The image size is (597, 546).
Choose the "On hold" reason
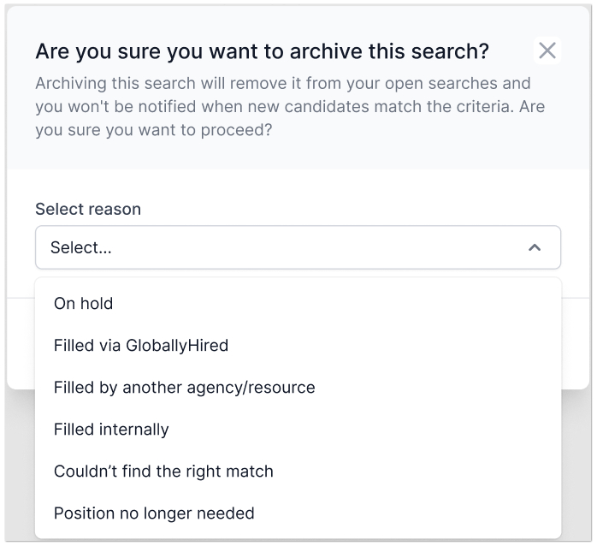point(83,303)
